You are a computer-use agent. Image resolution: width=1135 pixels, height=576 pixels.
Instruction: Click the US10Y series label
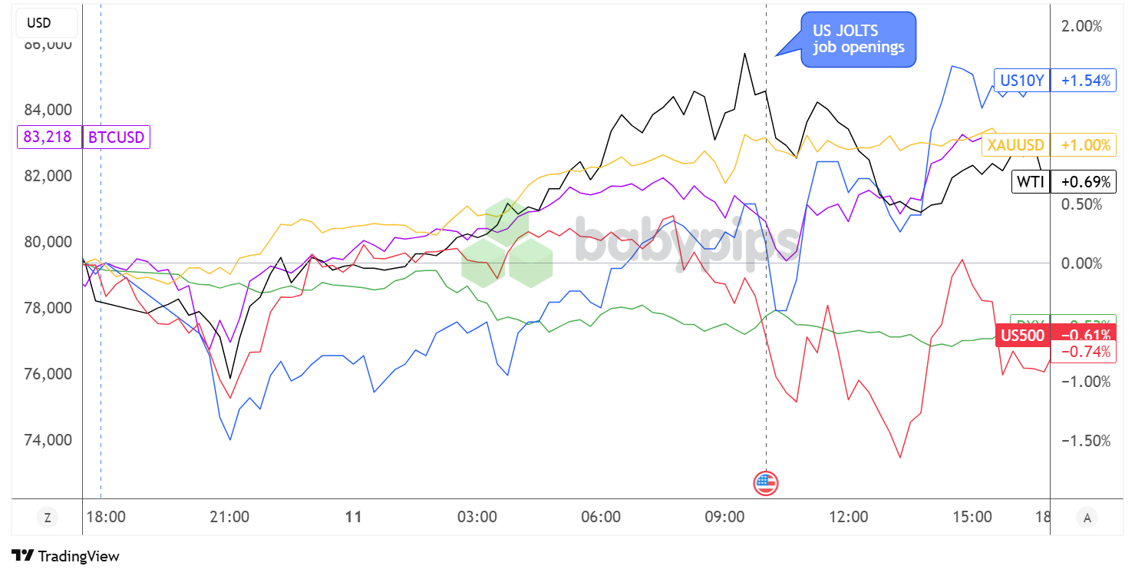point(1022,80)
